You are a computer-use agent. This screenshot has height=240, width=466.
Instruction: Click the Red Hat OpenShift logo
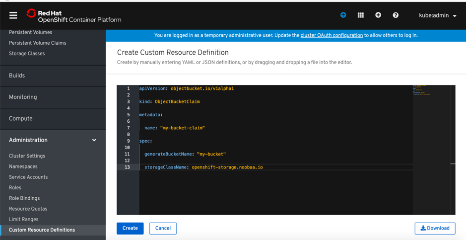(x=74, y=16)
